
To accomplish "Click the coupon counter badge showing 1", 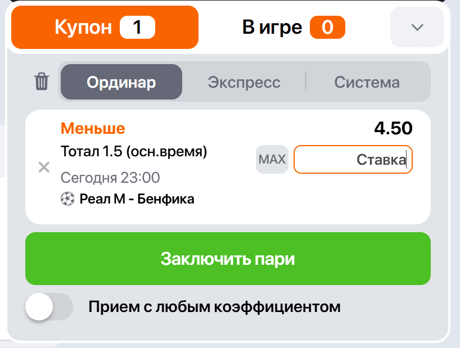I will pos(136,26).
